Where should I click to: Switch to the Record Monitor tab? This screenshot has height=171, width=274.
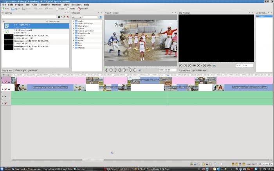point(199,70)
